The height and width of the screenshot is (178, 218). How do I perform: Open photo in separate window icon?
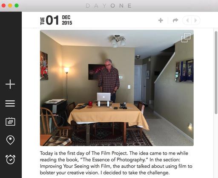186,37
